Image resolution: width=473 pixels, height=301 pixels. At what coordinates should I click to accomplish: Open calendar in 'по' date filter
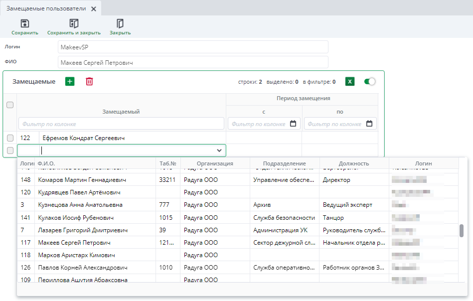pyautogui.click(x=369, y=124)
